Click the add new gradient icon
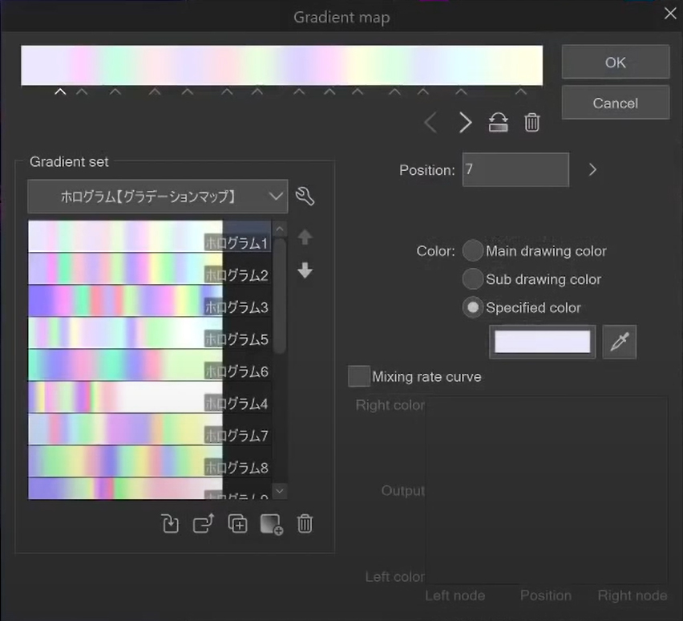 coord(272,525)
